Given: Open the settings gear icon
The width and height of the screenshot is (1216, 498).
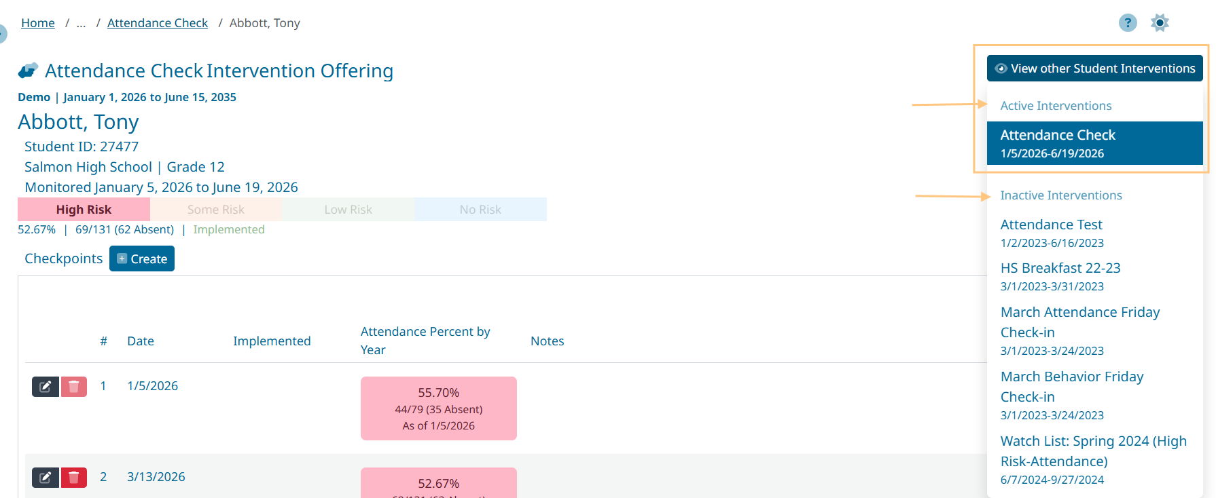Looking at the screenshot, I should [x=1160, y=23].
